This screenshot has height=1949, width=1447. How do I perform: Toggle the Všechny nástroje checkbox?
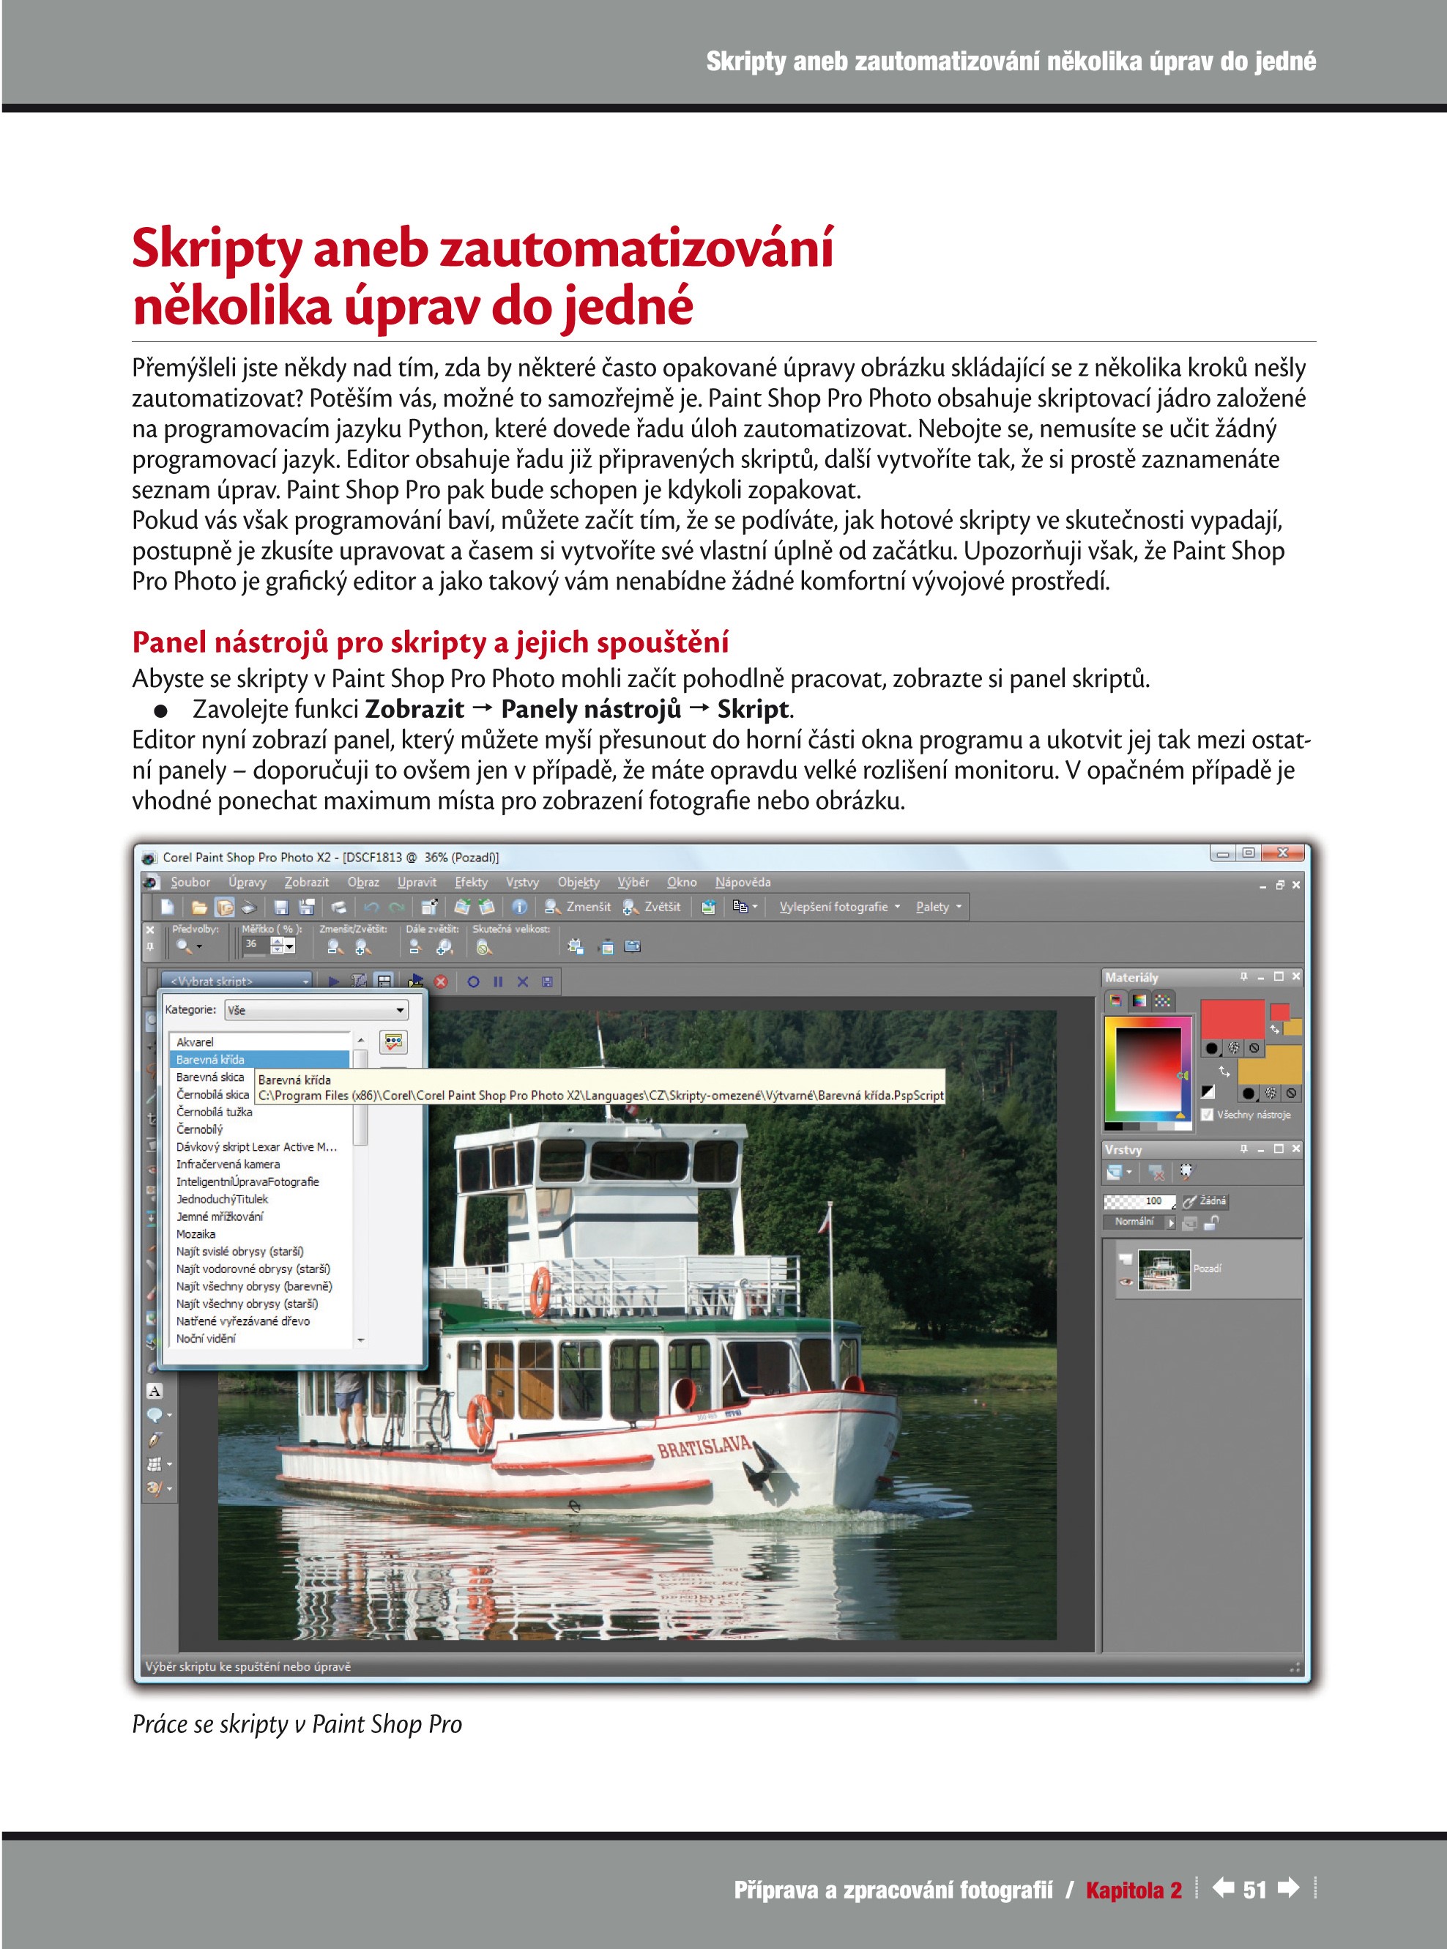[1207, 1115]
